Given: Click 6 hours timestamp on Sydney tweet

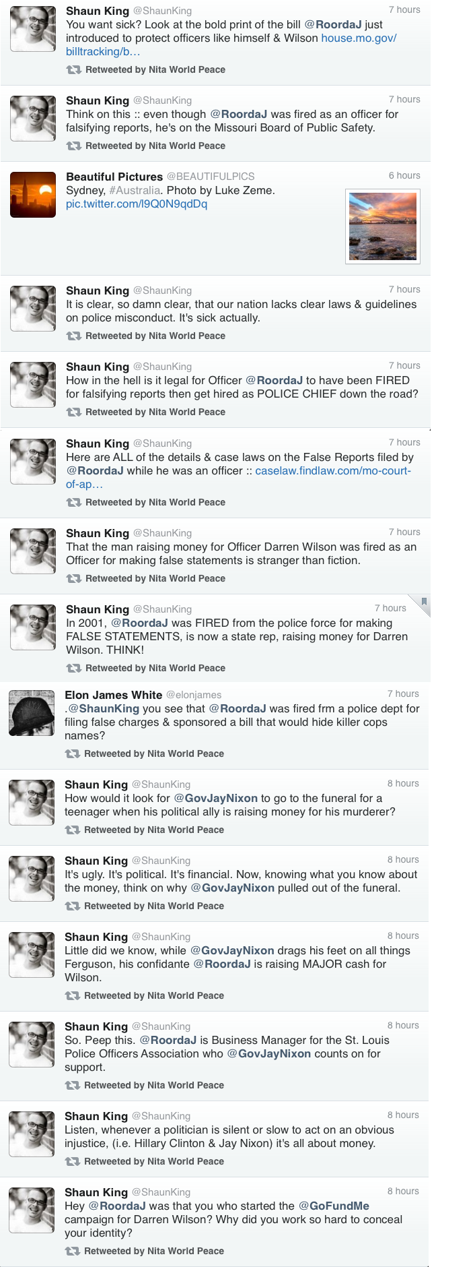Looking at the screenshot, I should click(404, 175).
